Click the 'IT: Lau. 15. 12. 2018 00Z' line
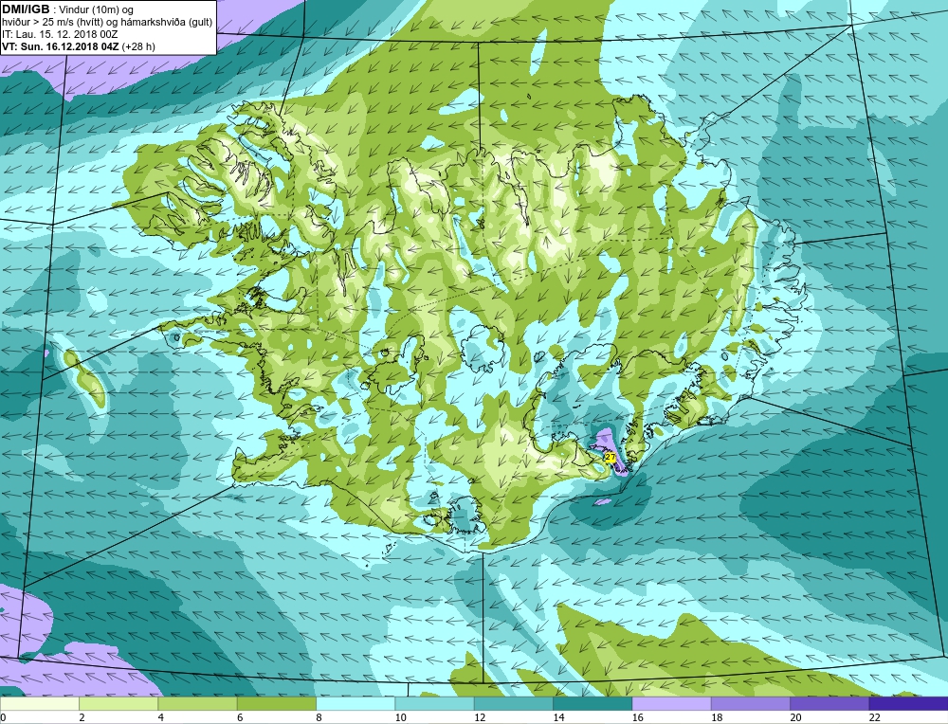The height and width of the screenshot is (724, 948). point(59,34)
